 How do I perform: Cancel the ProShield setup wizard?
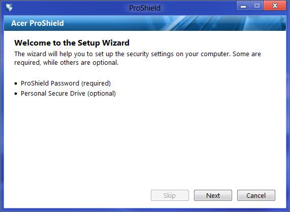pos(256,195)
